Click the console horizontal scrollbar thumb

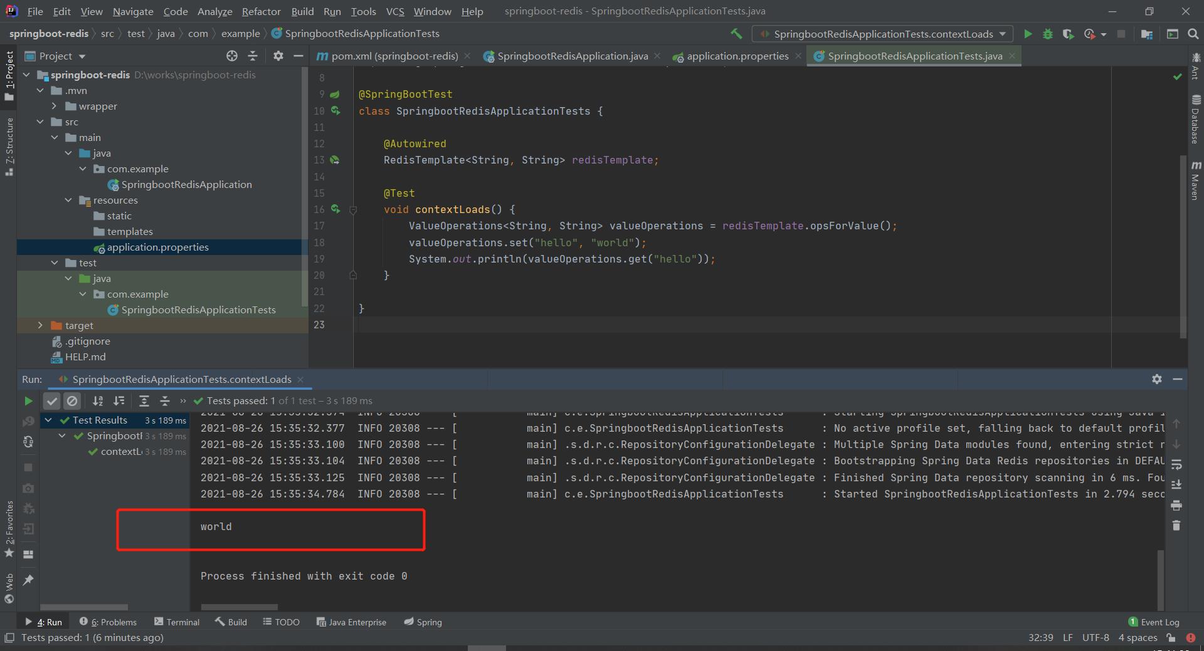click(x=239, y=607)
